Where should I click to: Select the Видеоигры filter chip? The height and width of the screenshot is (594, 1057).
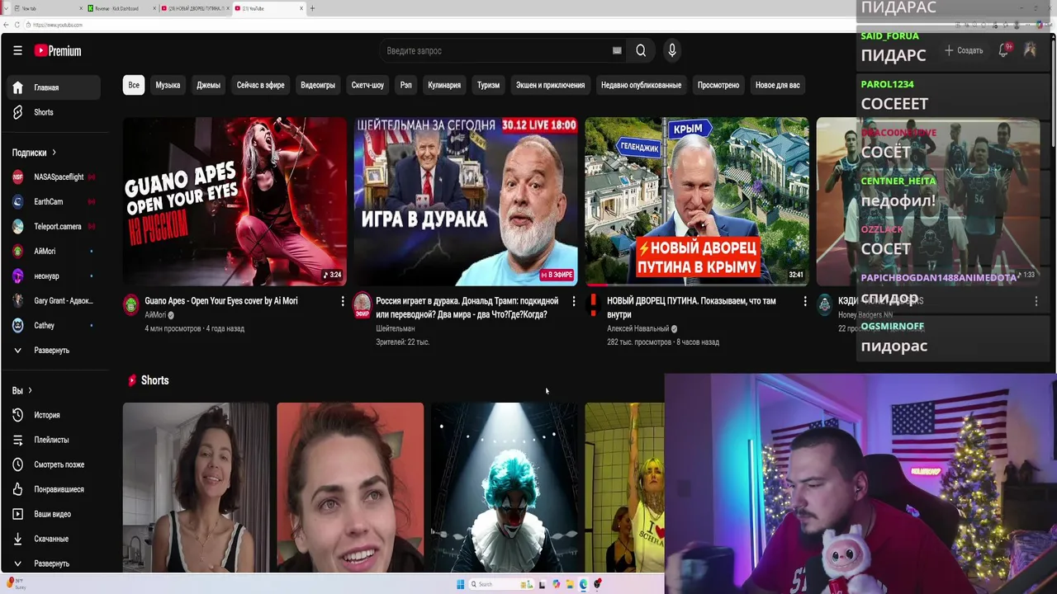click(x=318, y=85)
